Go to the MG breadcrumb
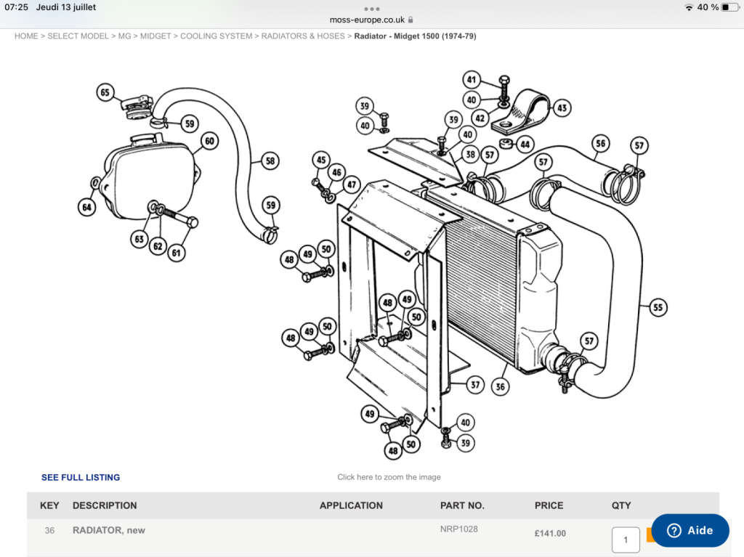Screen dimensions: 744x557 [x=124, y=36]
